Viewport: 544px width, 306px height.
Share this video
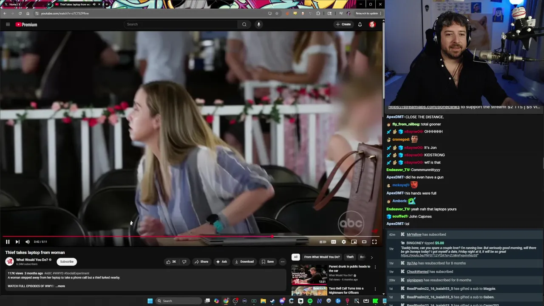click(201, 262)
